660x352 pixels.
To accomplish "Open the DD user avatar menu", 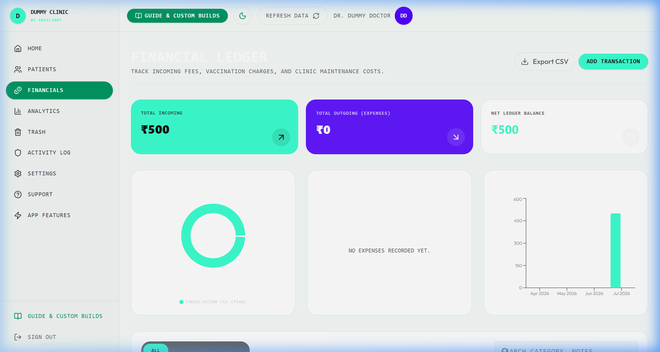I will 404,16.
